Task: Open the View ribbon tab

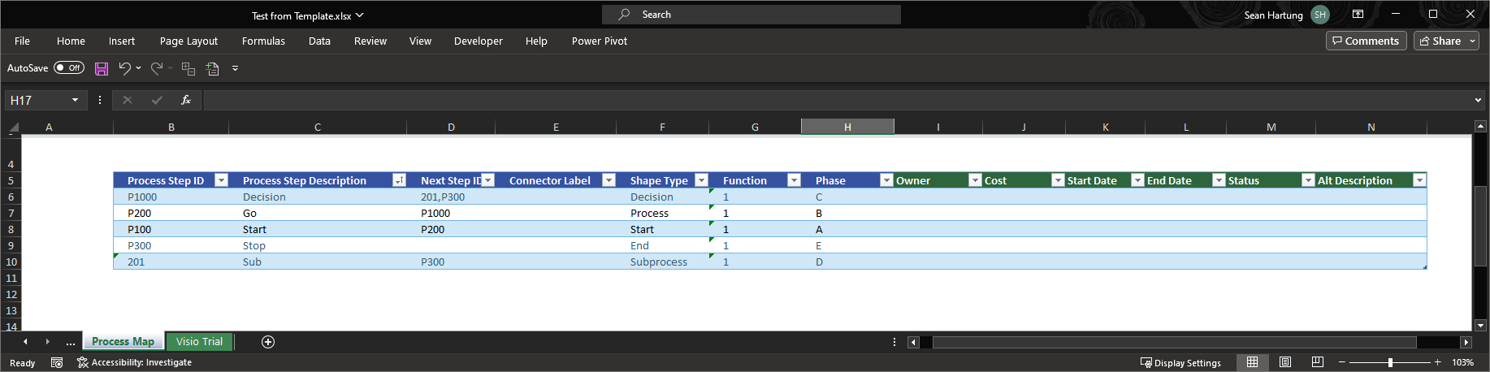Action: pyautogui.click(x=420, y=41)
